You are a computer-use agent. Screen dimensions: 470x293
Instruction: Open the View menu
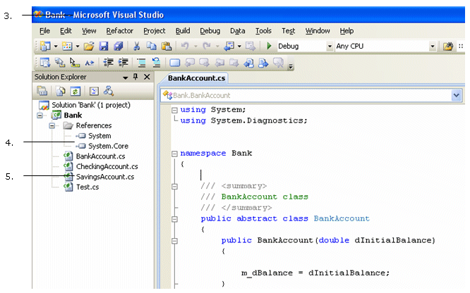tap(89, 31)
